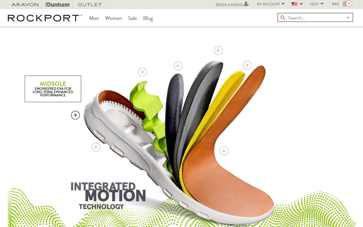Screen dimensions: 363x227
Task: Click the plus hotspot above the yellow insole layer
Action: pyautogui.click(x=247, y=65)
